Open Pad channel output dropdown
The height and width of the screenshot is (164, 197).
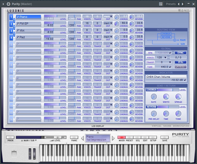[108, 37]
